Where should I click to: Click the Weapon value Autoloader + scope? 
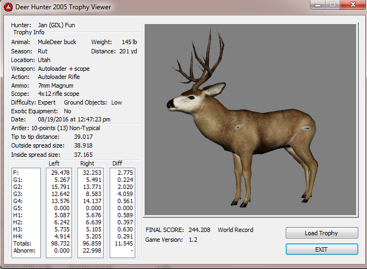pos(64,69)
